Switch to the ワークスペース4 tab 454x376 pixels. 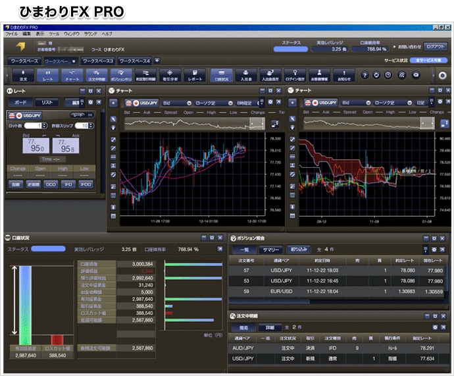(135, 61)
